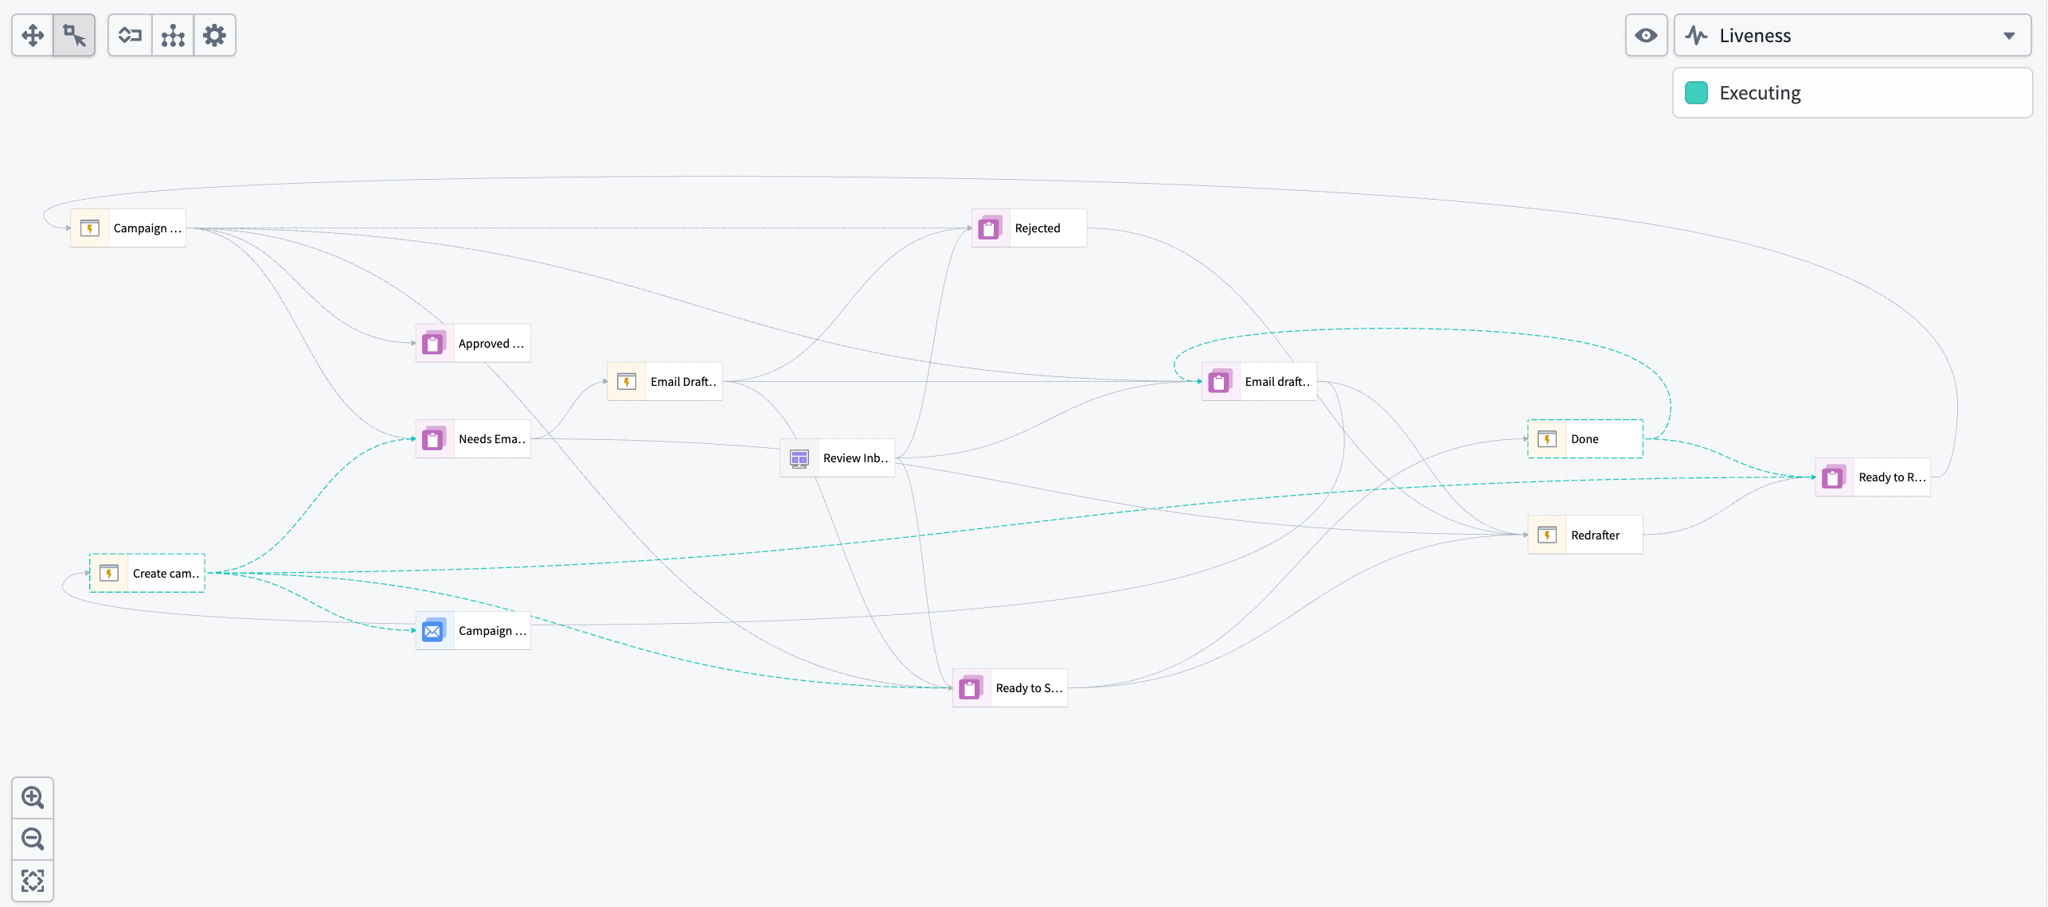Select the Needs Ema.. node icon
This screenshot has width=2048, height=907.
tap(434, 439)
